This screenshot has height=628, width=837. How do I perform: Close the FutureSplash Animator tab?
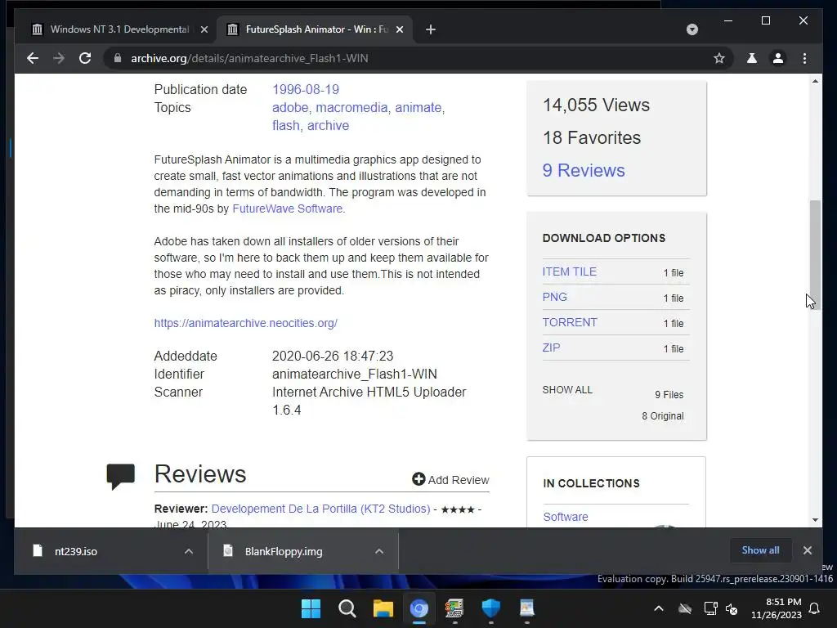click(399, 29)
